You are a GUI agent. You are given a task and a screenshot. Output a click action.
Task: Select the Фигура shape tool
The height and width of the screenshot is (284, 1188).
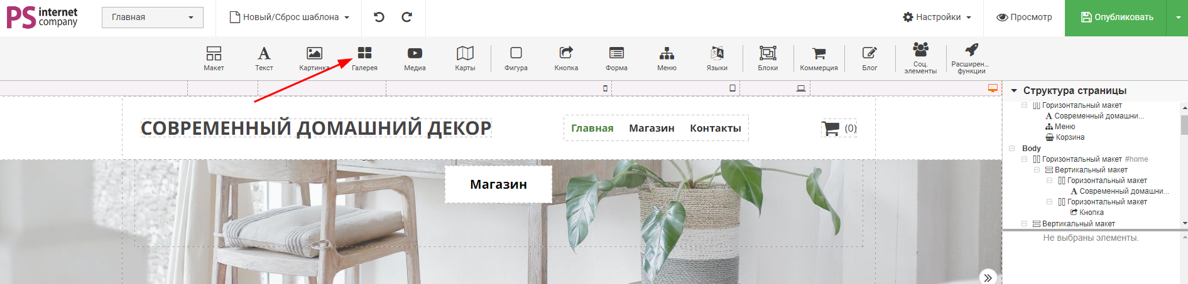tap(516, 58)
